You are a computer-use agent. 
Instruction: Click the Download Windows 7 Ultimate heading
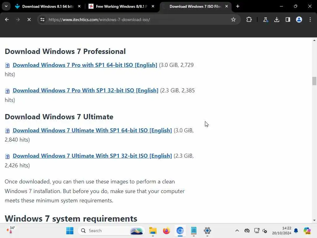59,117
